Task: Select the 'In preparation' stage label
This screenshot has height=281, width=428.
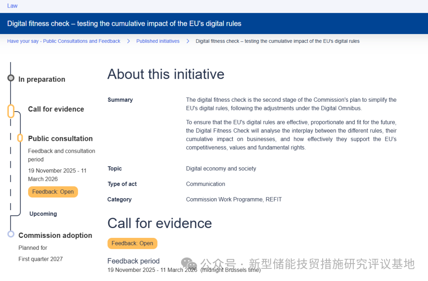Action: 42,79
